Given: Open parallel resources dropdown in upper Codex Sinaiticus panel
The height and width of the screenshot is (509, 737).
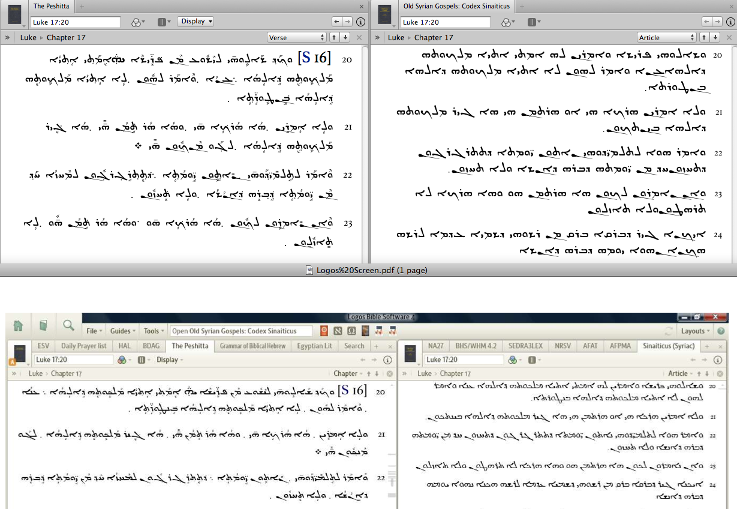Looking at the screenshot, I should click(x=534, y=22).
